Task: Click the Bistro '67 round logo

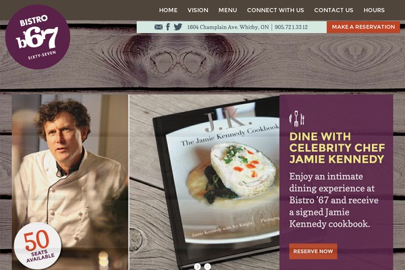Action: [x=38, y=36]
